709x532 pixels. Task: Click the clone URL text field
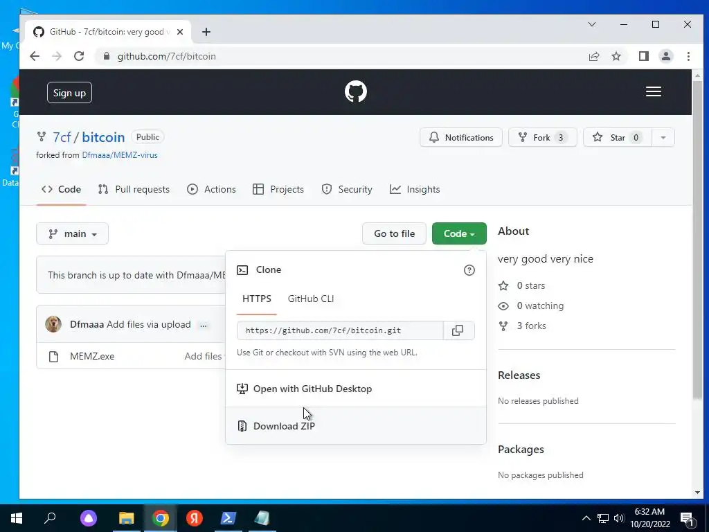coord(340,330)
